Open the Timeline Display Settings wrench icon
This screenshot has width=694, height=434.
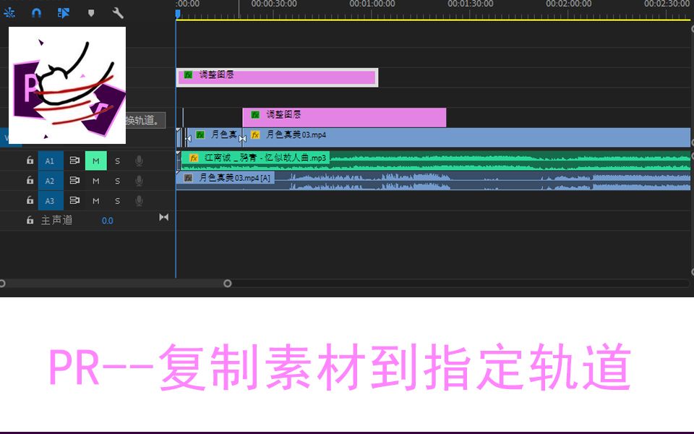(118, 12)
